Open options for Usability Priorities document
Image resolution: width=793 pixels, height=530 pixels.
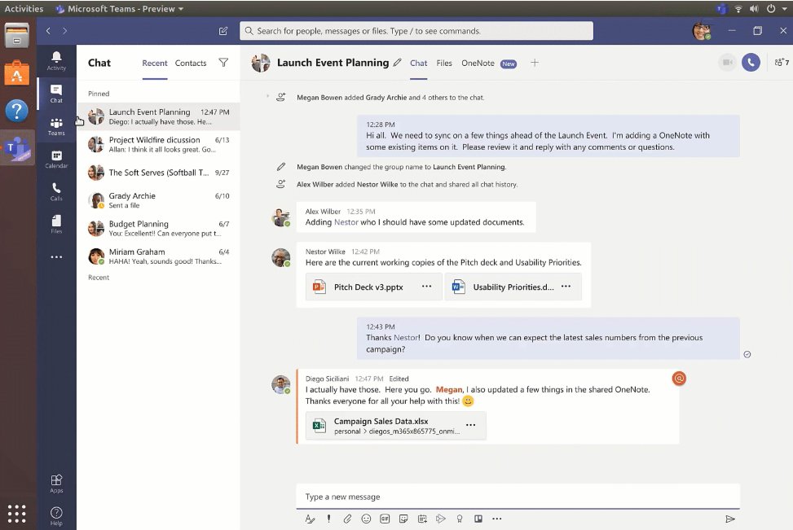[x=566, y=287]
